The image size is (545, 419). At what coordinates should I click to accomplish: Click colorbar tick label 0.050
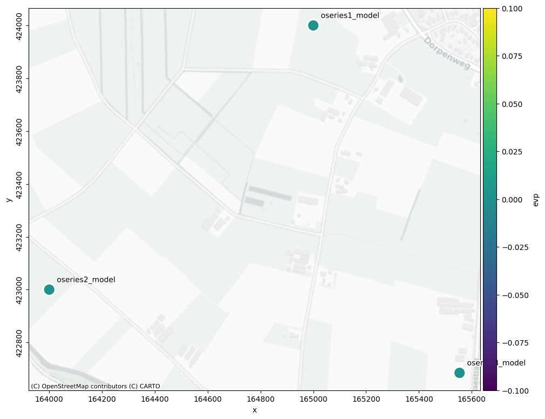(512, 104)
